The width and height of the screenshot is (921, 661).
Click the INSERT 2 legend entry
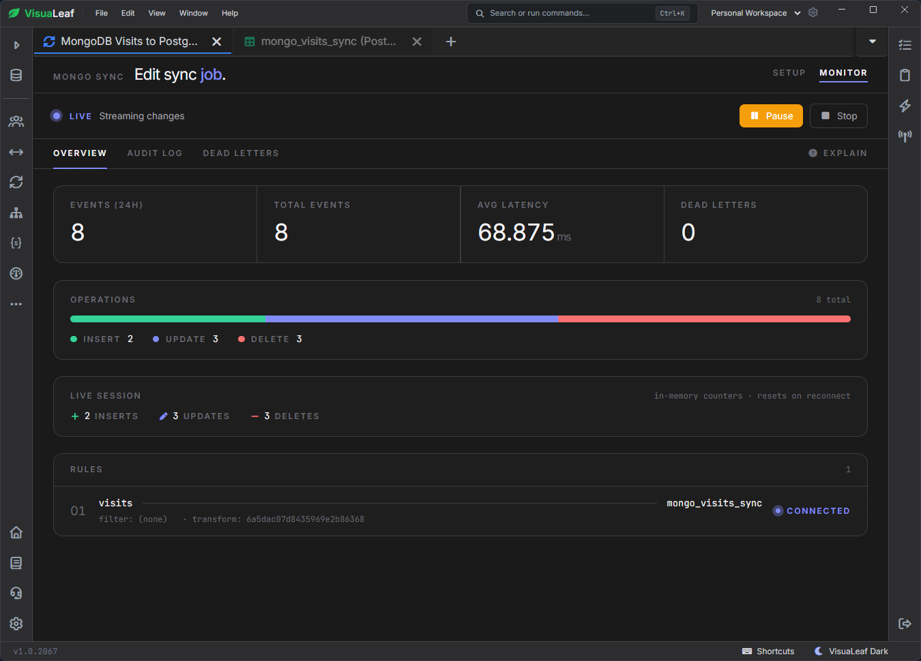click(x=102, y=339)
